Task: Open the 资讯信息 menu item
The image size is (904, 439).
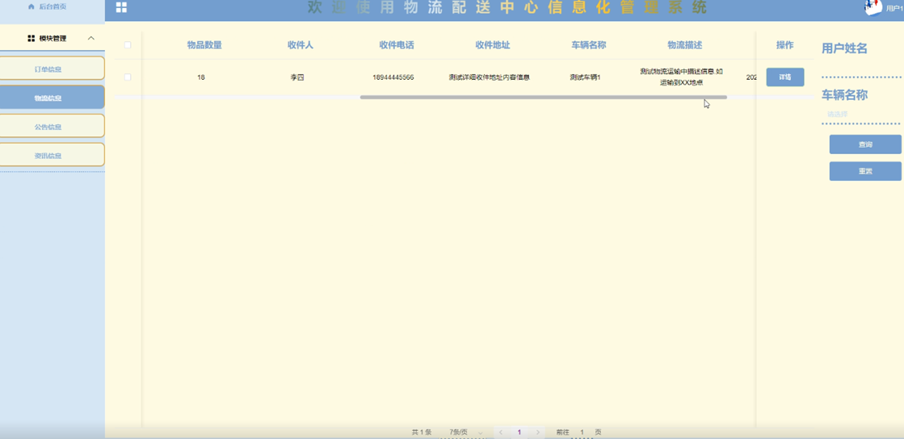Action: point(52,154)
